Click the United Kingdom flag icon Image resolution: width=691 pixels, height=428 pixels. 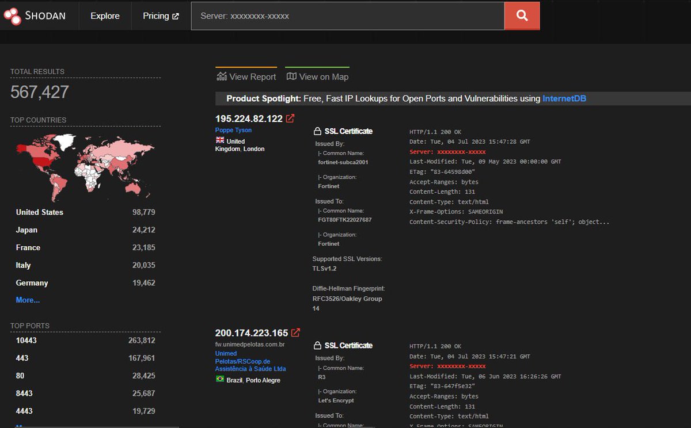click(x=220, y=140)
